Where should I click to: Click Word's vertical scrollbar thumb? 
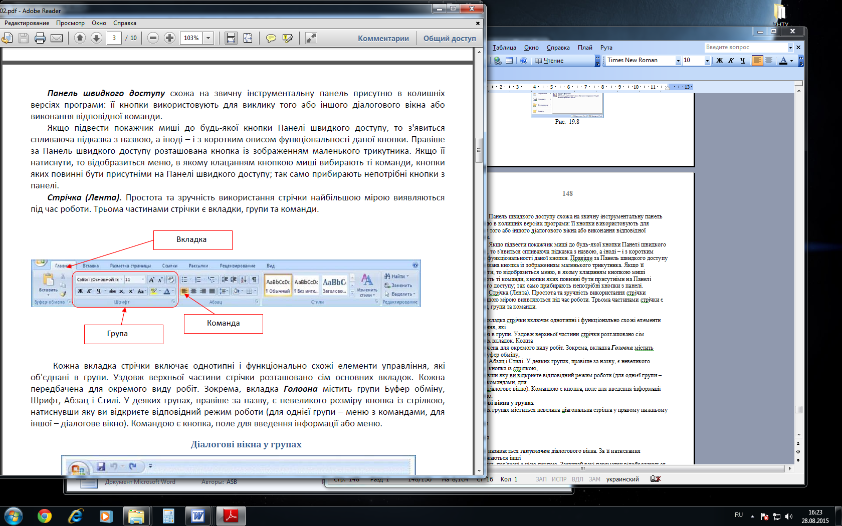click(799, 409)
